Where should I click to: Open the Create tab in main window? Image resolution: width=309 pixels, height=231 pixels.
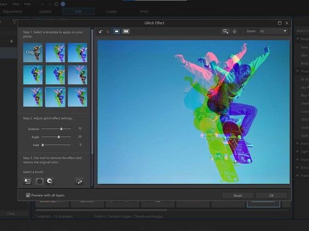click(x=111, y=11)
